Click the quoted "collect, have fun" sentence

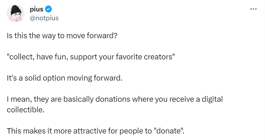tap(91, 58)
